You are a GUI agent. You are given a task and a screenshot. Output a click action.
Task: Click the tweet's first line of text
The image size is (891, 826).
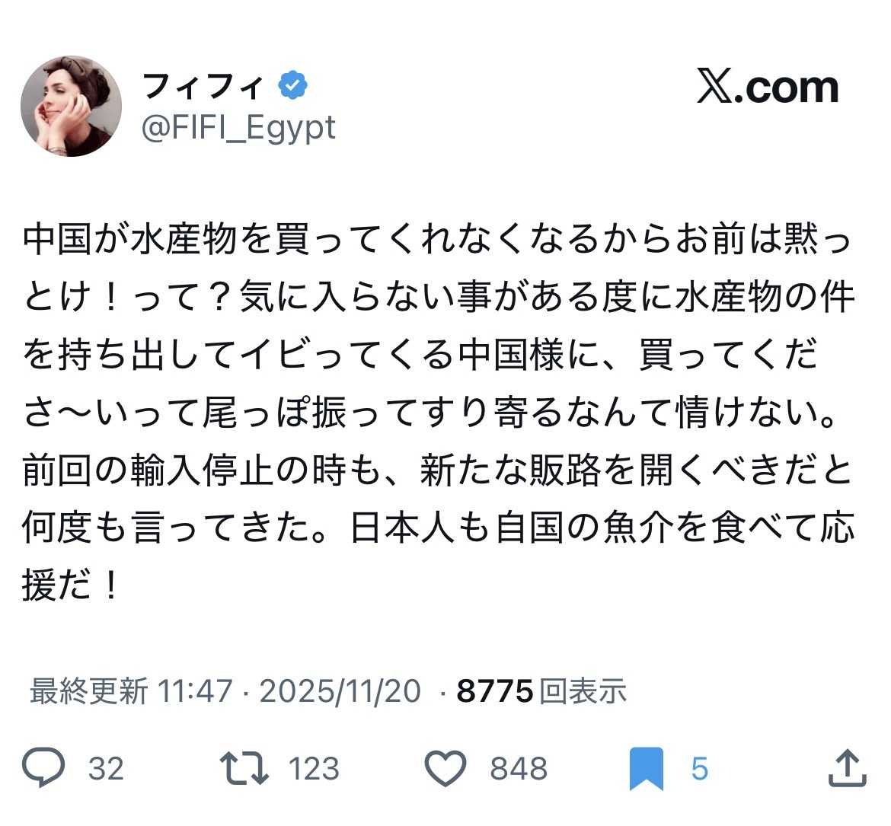(436, 241)
